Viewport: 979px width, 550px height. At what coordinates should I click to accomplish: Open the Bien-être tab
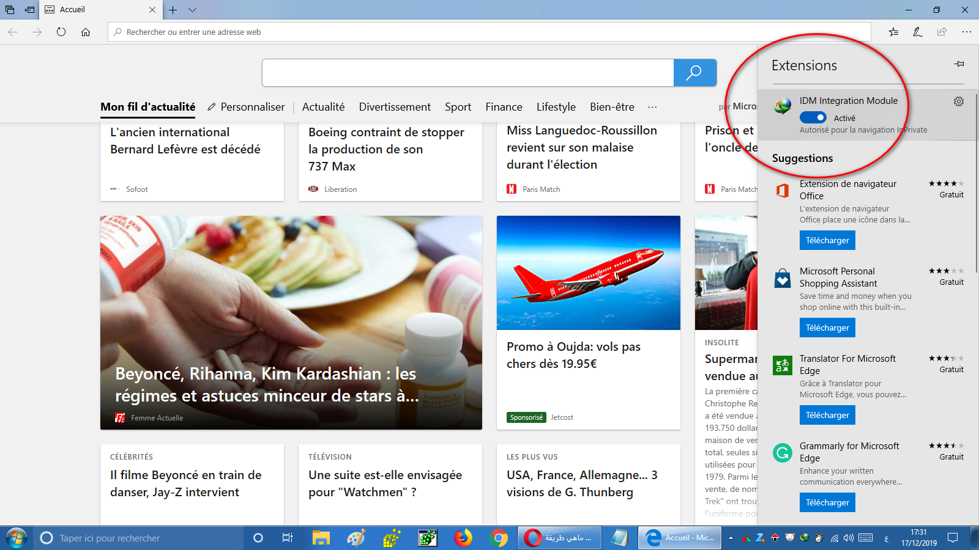tap(612, 107)
